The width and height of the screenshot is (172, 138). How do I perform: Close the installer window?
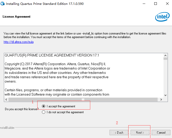point(167,4)
